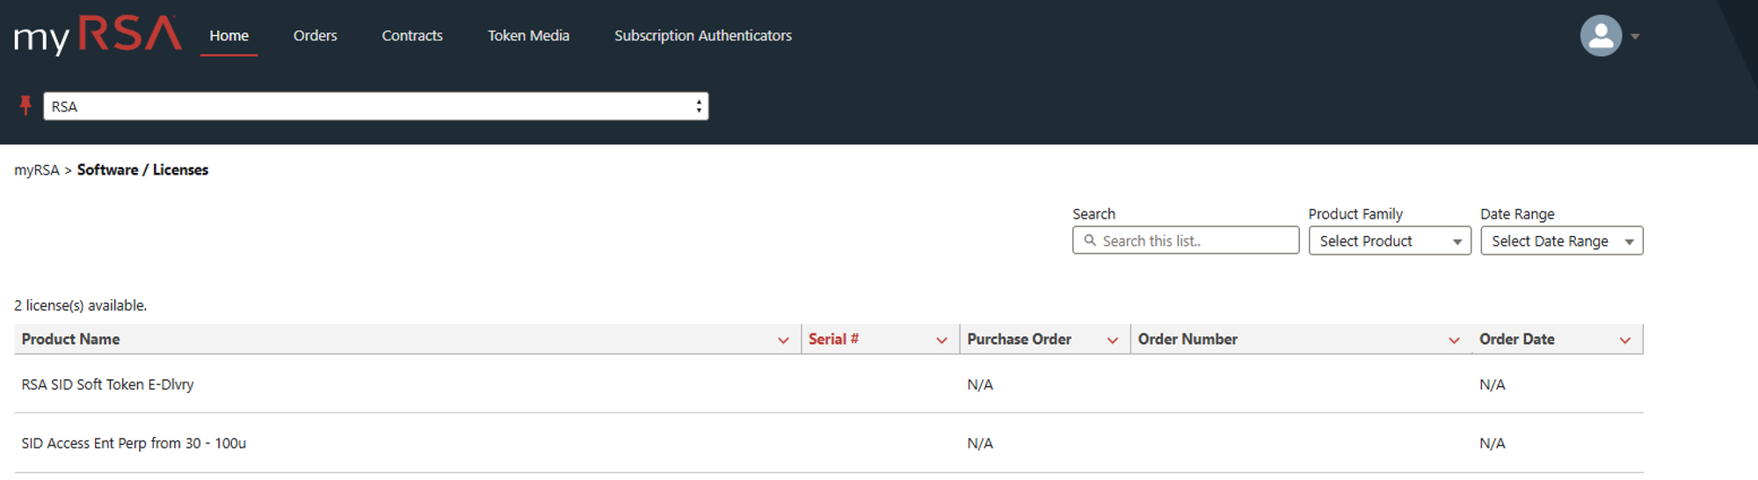The image size is (1758, 480).
Task: Click N/A order date for SID Access Ent Perp
Action: [x=1492, y=444]
